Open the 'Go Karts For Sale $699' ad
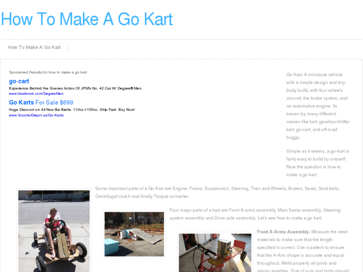Image resolution: width=363 pixels, height=272 pixels. [41, 102]
